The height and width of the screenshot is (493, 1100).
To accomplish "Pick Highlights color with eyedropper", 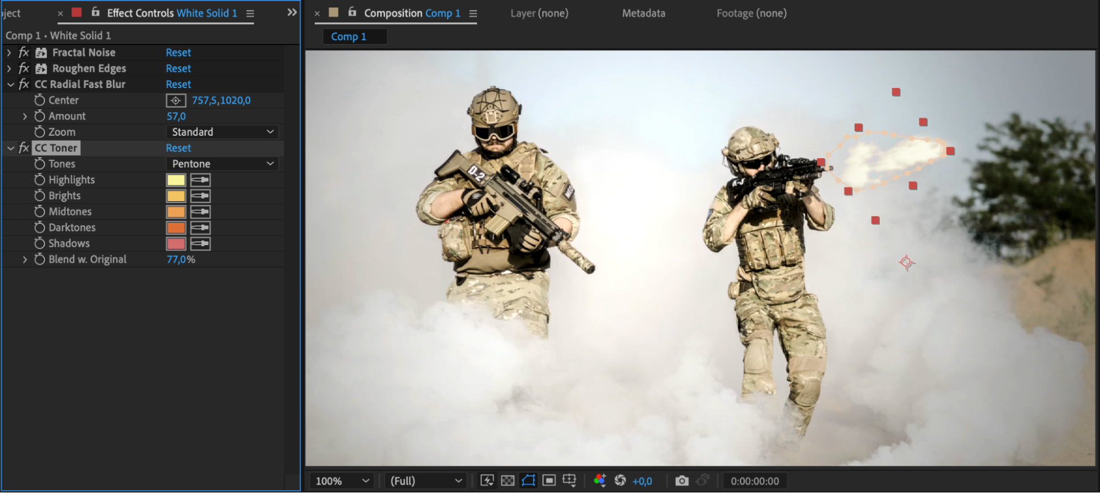I will point(200,180).
